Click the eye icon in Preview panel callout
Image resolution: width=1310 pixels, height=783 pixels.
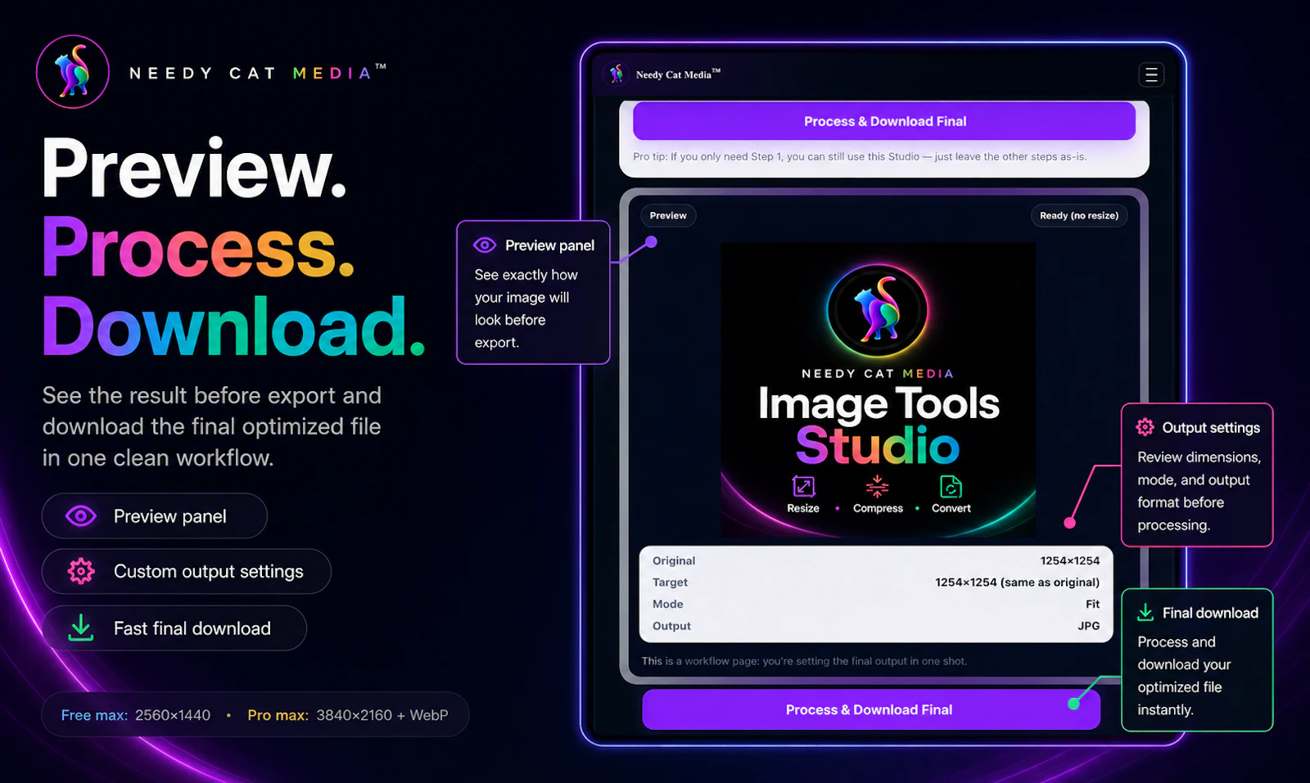485,245
